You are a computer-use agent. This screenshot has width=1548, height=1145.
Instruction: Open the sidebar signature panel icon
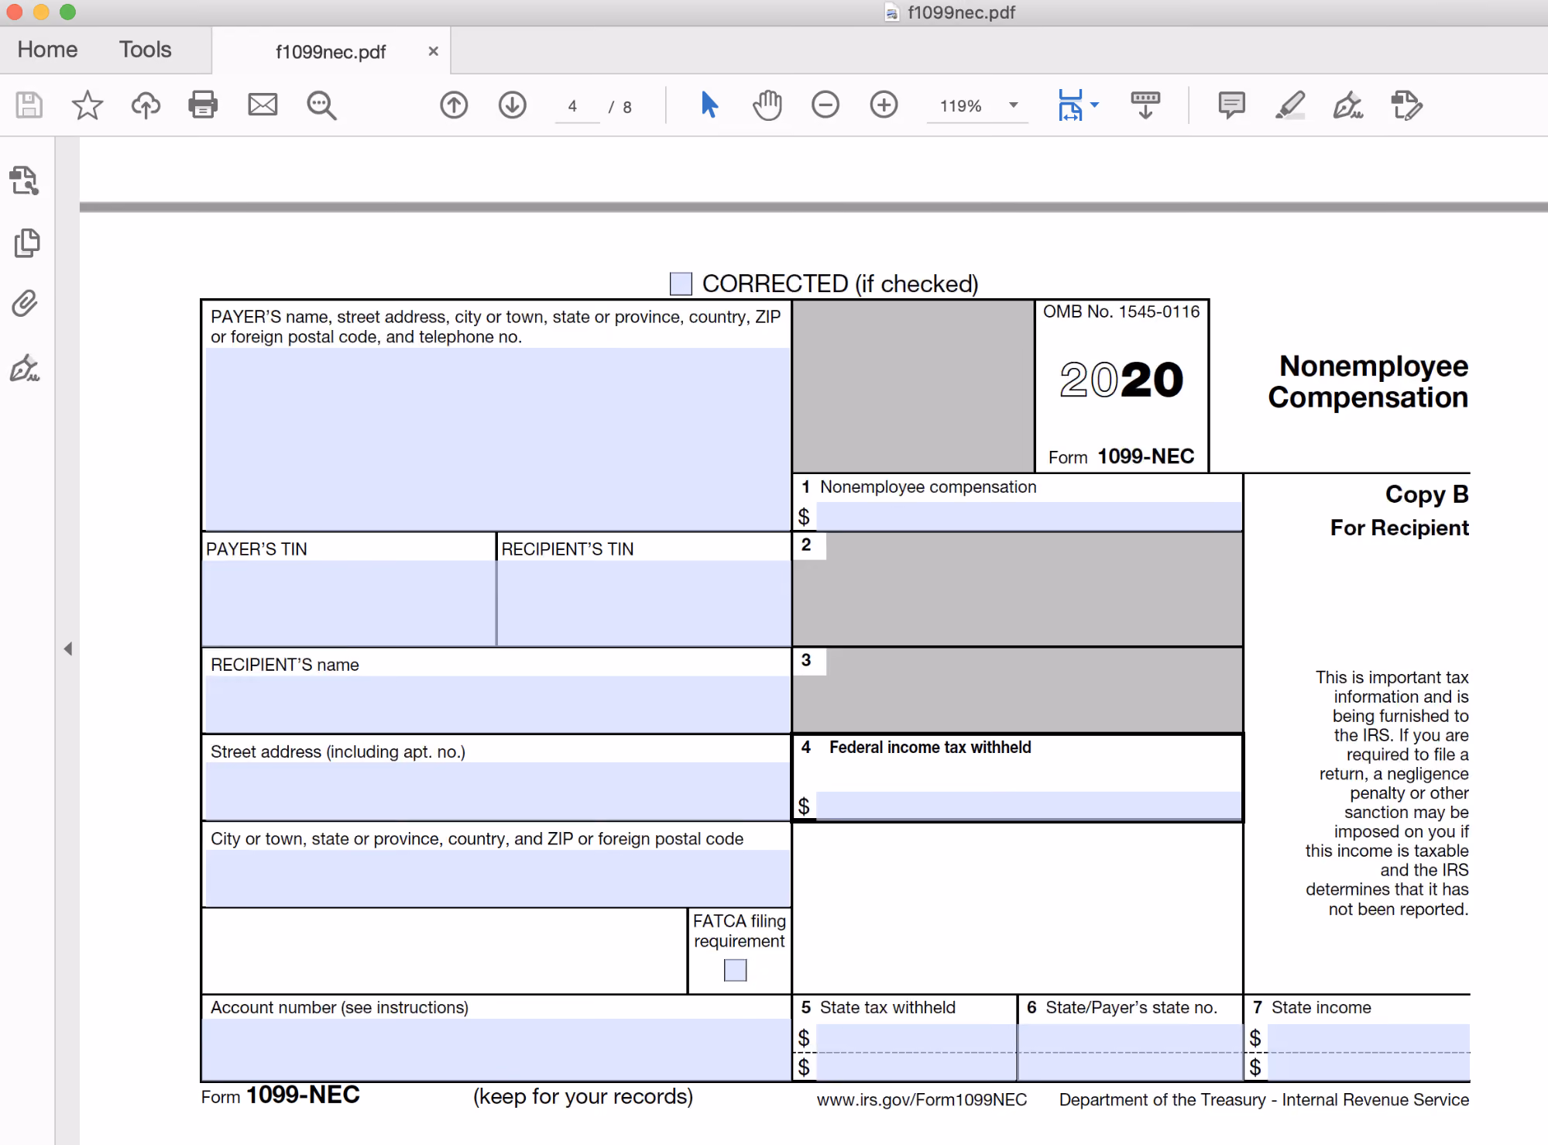(x=25, y=368)
